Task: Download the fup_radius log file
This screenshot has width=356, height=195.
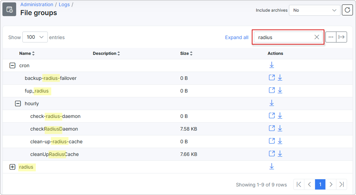Action: [280, 90]
